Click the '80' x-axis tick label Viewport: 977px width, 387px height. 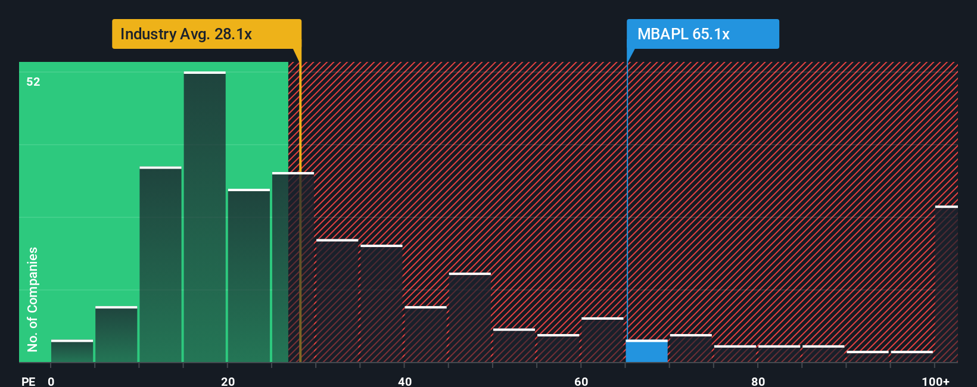[758, 381]
